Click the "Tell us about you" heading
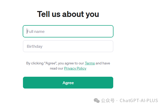Image resolution: width=163 pixels, height=107 pixels. tap(68, 14)
